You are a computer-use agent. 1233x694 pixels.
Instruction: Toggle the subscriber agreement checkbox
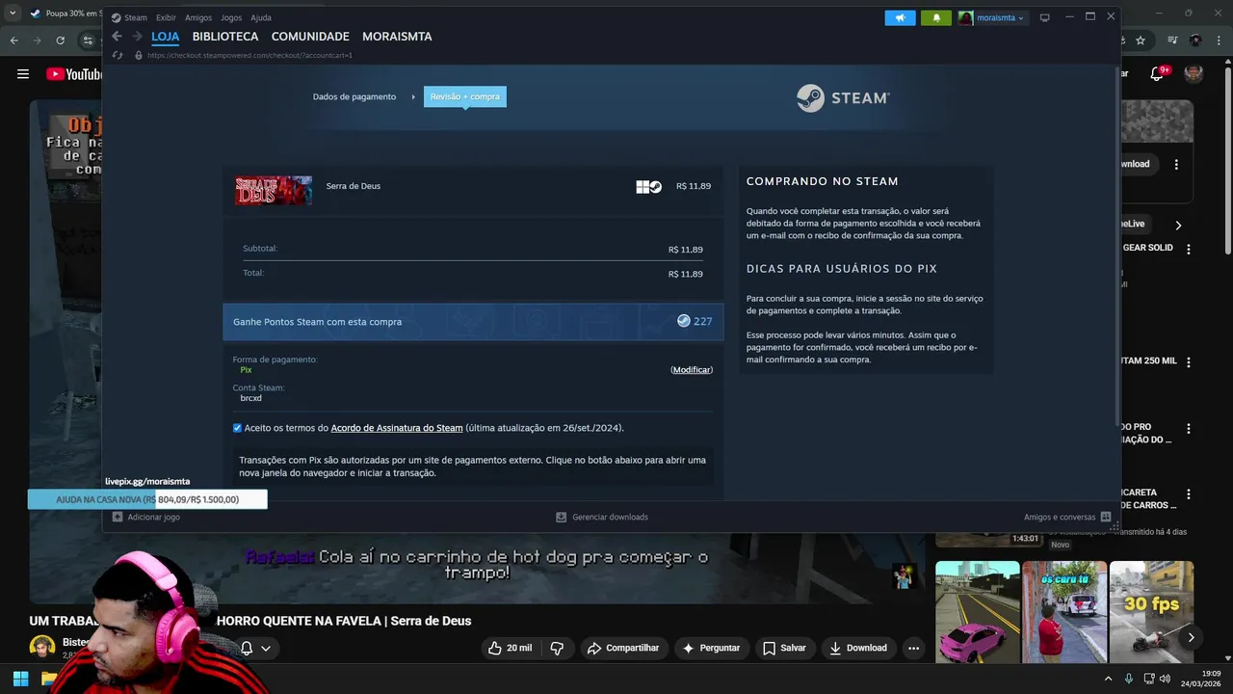237,428
